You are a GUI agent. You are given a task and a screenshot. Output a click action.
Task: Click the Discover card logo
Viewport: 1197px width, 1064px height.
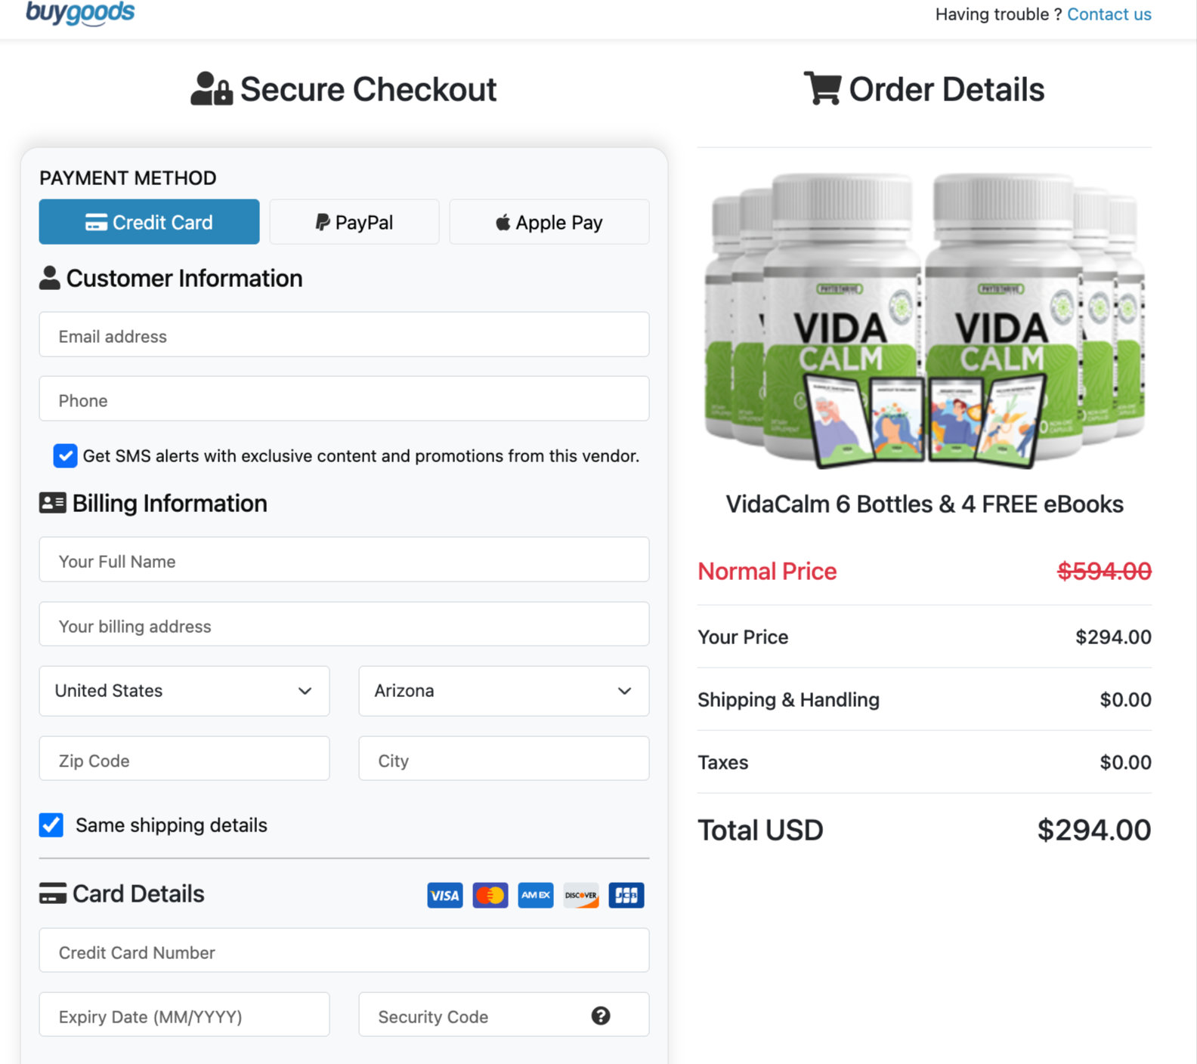coord(581,895)
